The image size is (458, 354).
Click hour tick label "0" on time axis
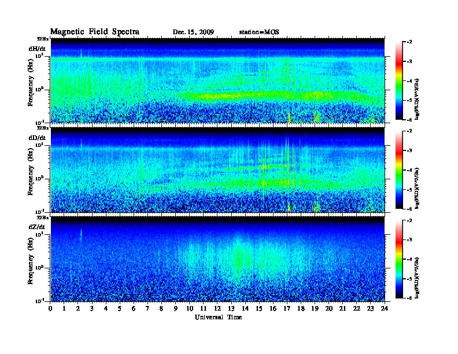[x=50, y=309]
